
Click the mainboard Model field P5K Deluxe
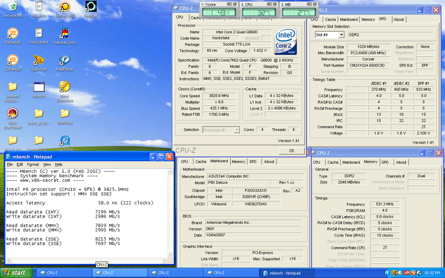coord(238,183)
